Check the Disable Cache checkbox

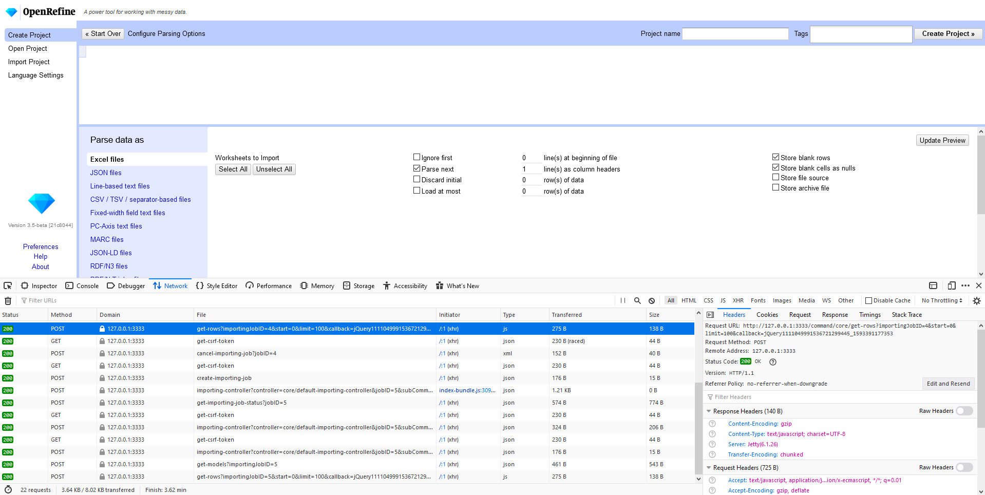pyautogui.click(x=869, y=300)
